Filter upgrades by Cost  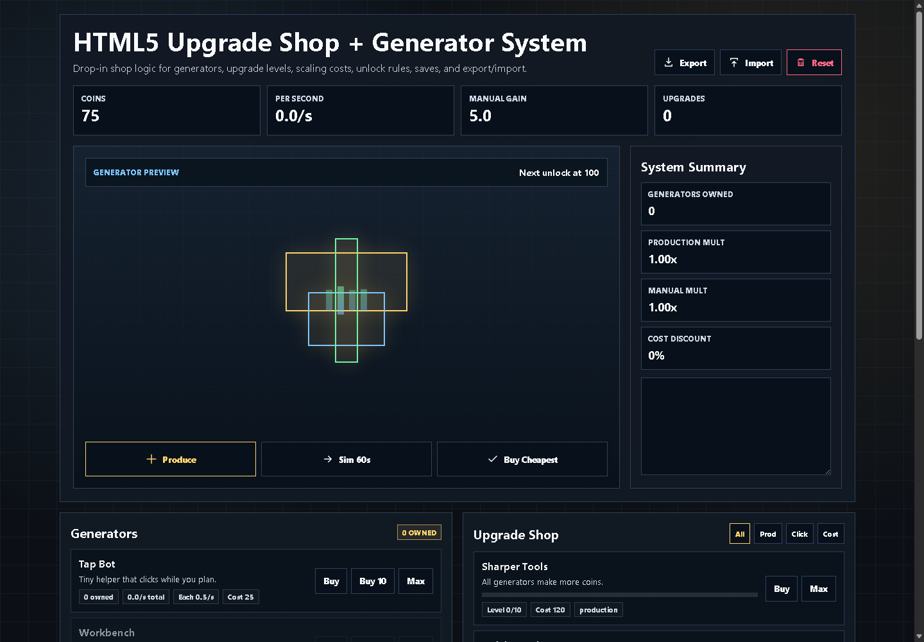click(x=830, y=534)
